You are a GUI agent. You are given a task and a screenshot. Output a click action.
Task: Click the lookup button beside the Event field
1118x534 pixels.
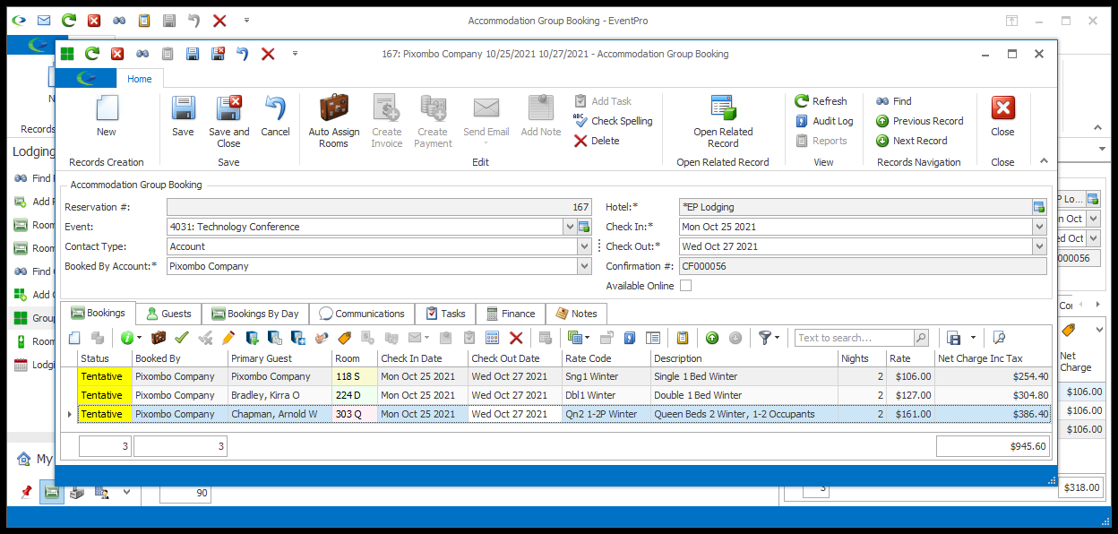tap(583, 227)
